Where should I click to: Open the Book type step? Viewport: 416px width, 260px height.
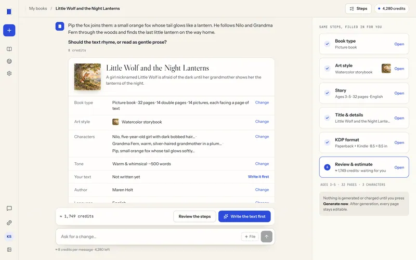[x=399, y=44]
